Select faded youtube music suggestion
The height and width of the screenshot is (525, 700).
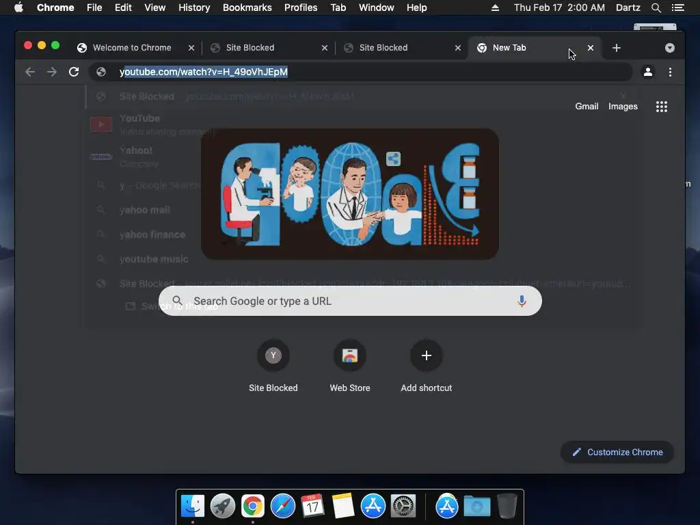154,259
